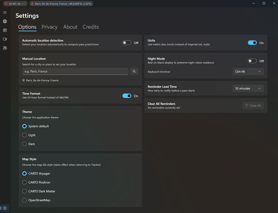Open the globe Tracker view in sidebar
The height and width of the screenshot is (213, 278).
[5, 21]
